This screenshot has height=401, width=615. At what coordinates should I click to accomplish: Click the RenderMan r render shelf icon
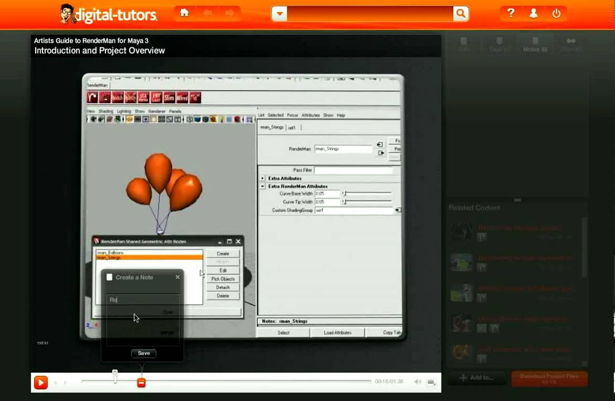click(x=93, y=97)
